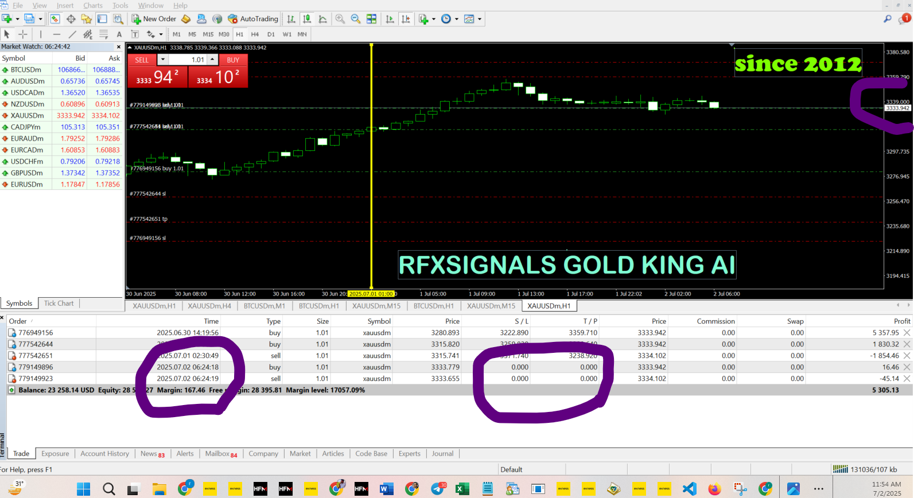
Task: Open the search magnifier icon top right
Action: pyautogui.click(x=888, y=19)
